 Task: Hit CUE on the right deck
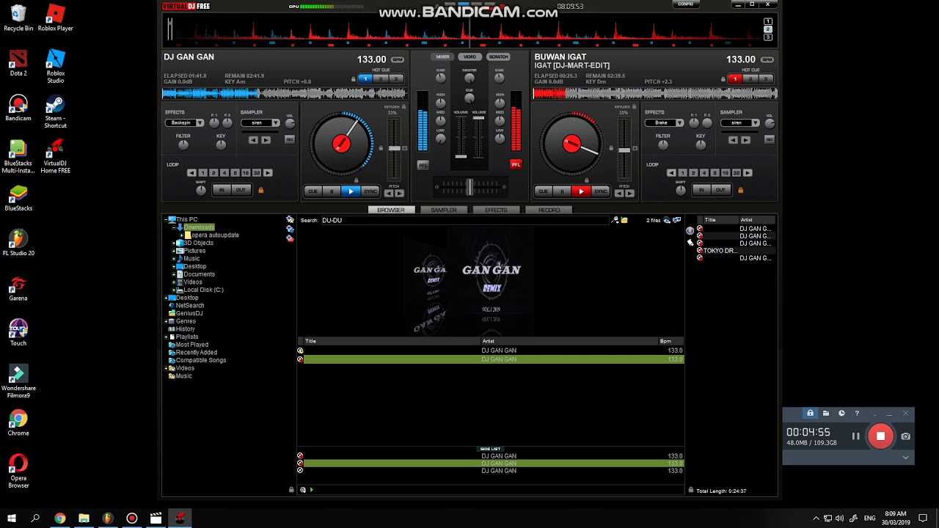point(544,191)
